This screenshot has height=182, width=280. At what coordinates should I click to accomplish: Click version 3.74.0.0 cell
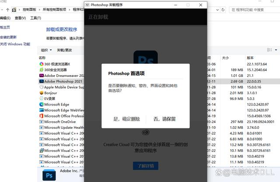[x=253, y=127]
